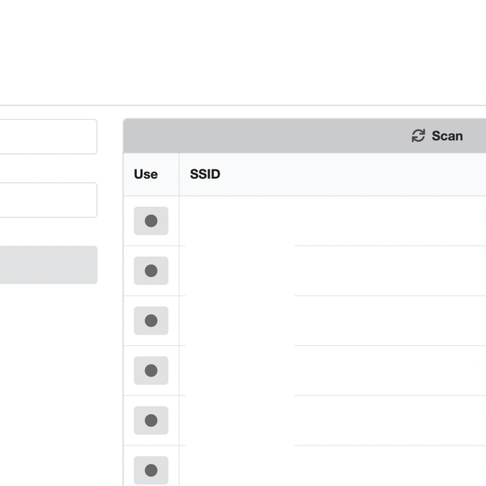Choose the second row's Use radio button
The height and width of the screenshot is (486, 486).
tap(151, 271)
